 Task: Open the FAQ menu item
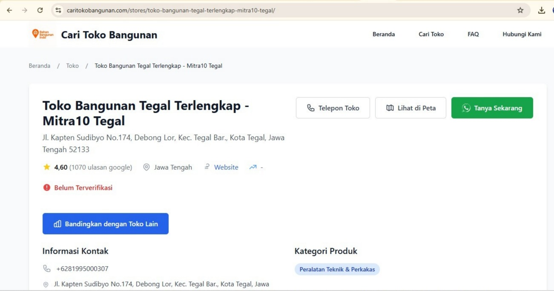pyautogui.click(x=473, y=34)
